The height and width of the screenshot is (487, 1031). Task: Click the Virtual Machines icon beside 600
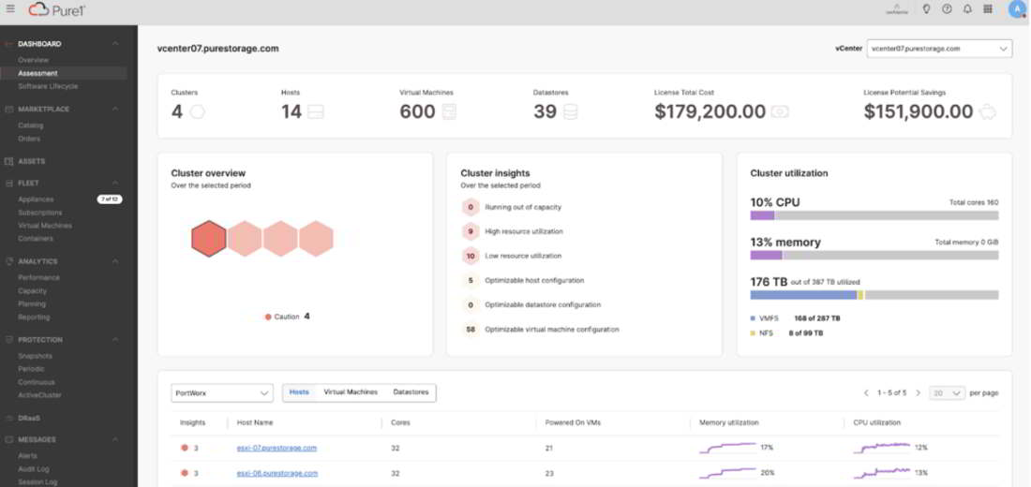click(450, 111)
